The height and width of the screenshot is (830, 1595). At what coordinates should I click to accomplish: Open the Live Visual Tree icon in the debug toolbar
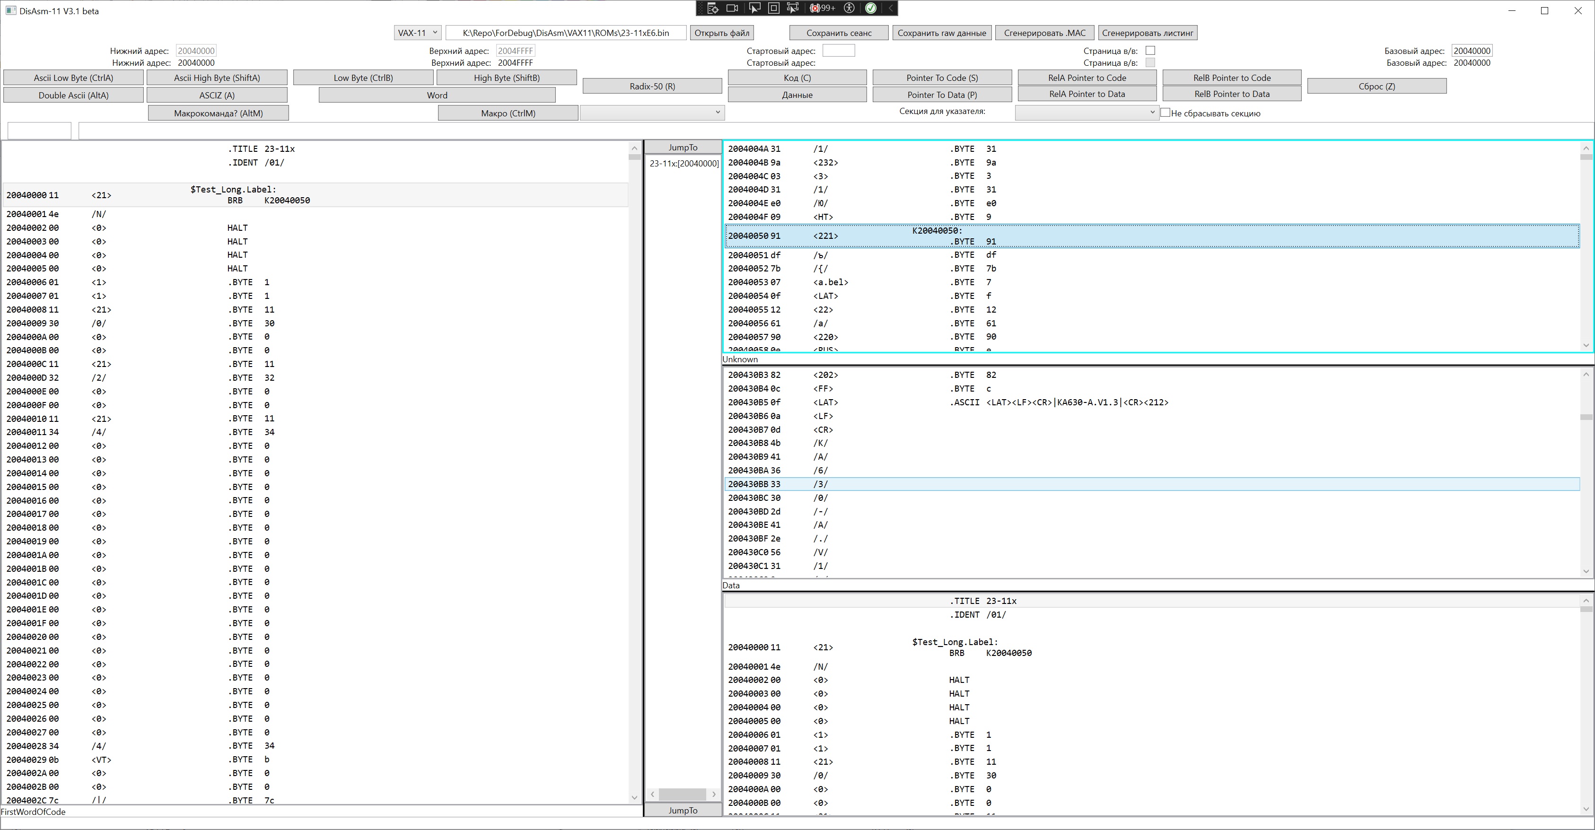pos(713,8)
